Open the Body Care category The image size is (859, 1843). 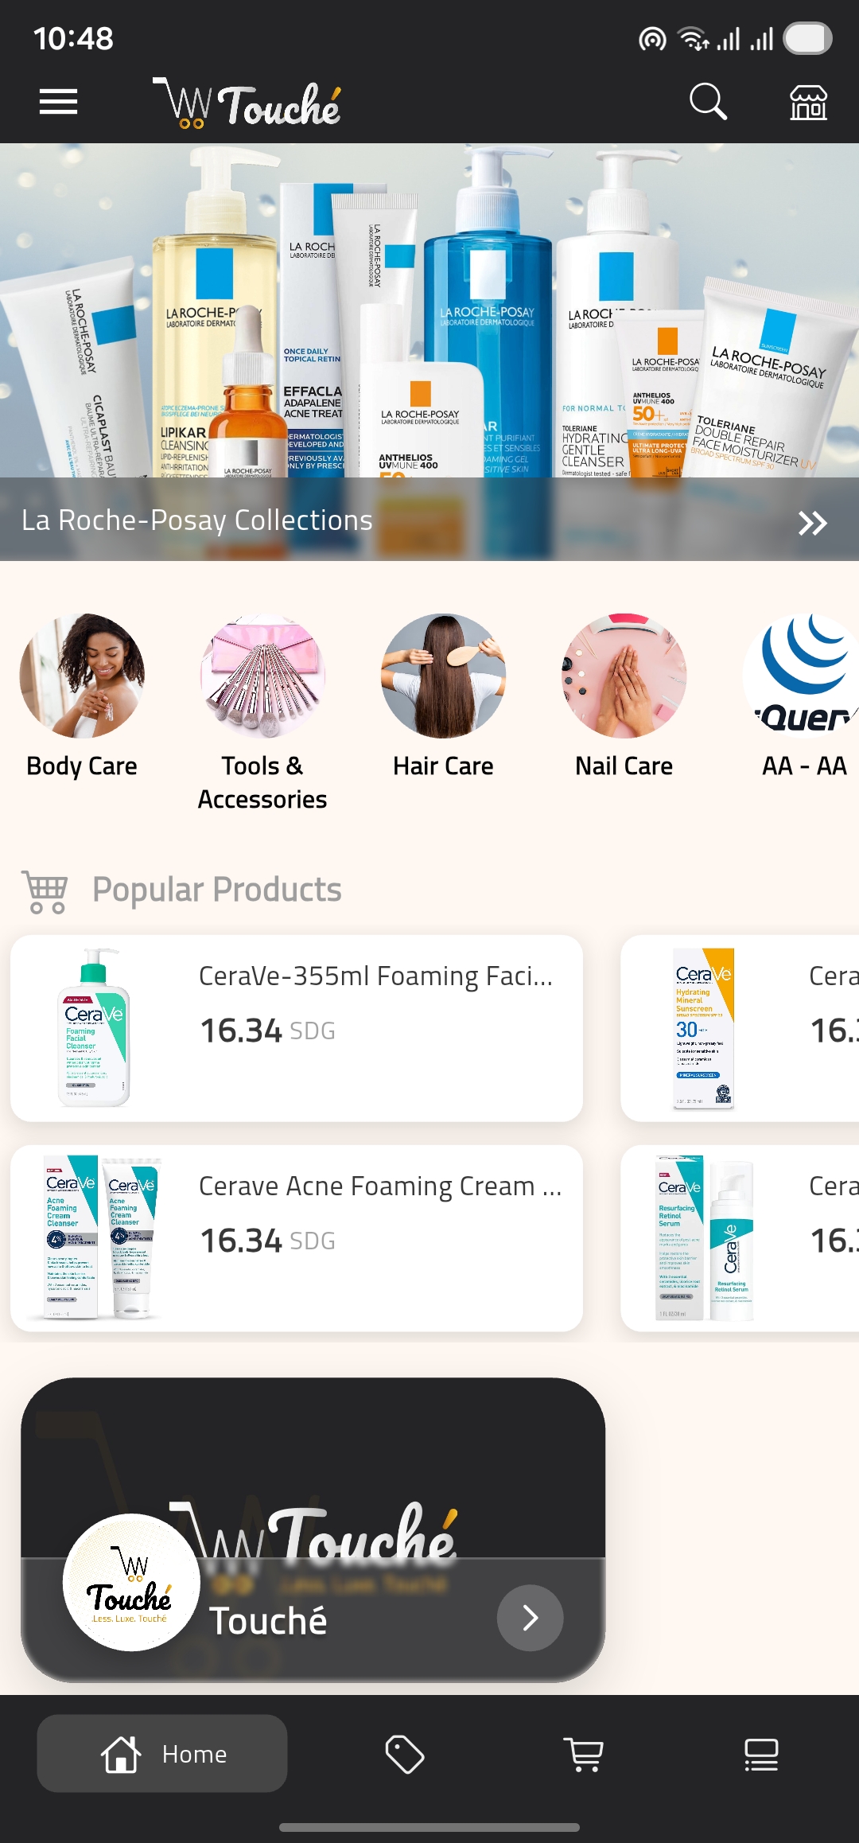point(82,696)
